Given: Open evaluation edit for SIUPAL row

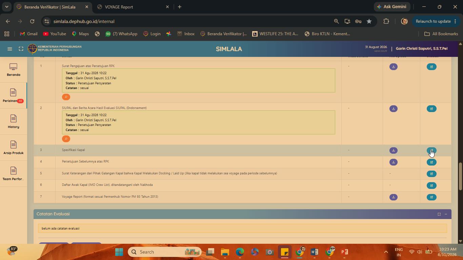Looking at the screenshot, I should point(431,109).
